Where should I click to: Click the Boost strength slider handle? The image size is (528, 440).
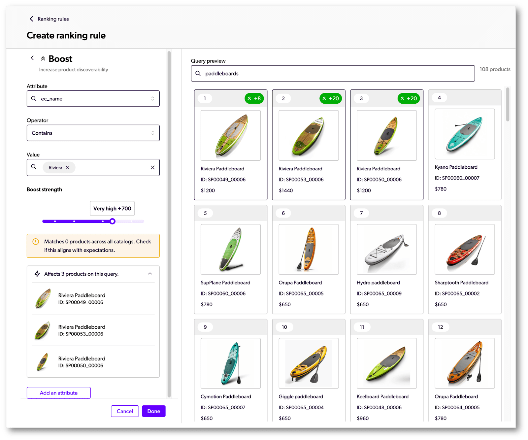pyautogui.click(x=113, y=221)
